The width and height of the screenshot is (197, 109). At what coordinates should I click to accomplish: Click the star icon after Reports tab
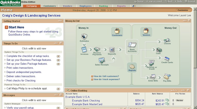(134, 6)
